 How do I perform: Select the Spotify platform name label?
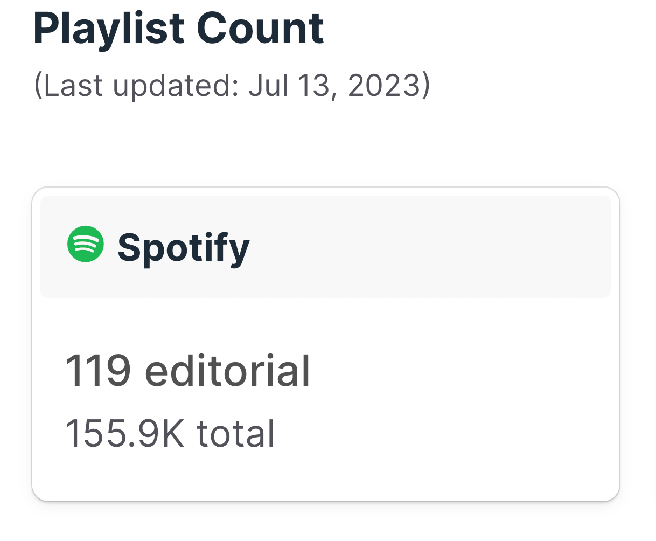click(x=184, y=248)
